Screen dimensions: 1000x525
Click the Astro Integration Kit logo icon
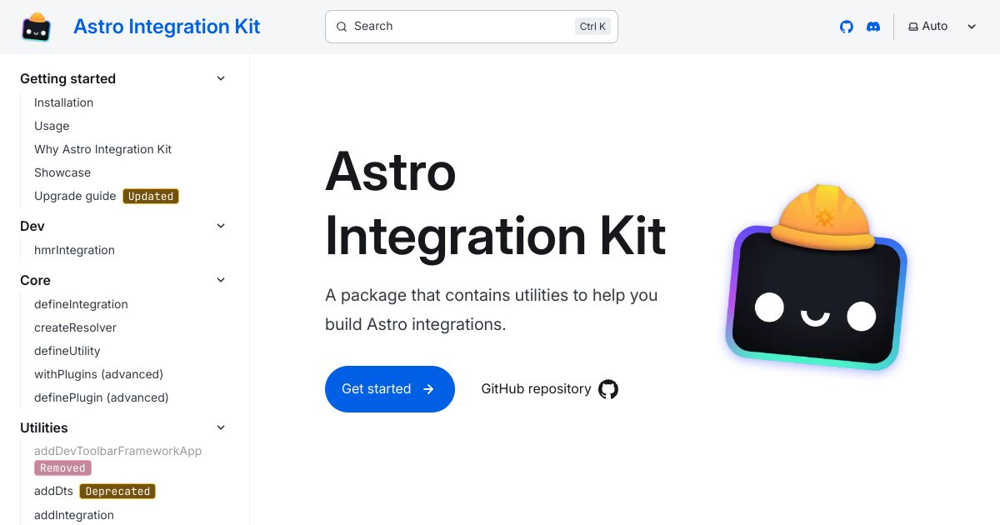pos(37,27)
